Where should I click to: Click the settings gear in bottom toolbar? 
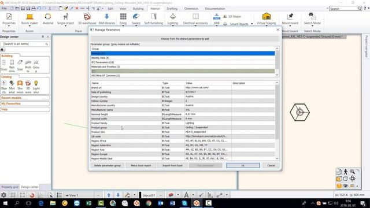pos(4,195)
